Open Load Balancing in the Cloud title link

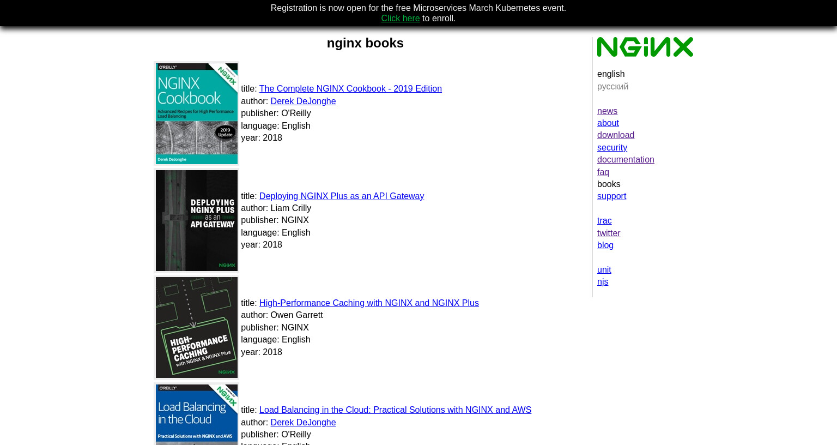click(395, 410)
